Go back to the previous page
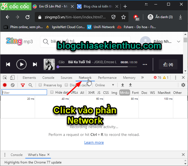188x166 pixels. tap(8, 17)
